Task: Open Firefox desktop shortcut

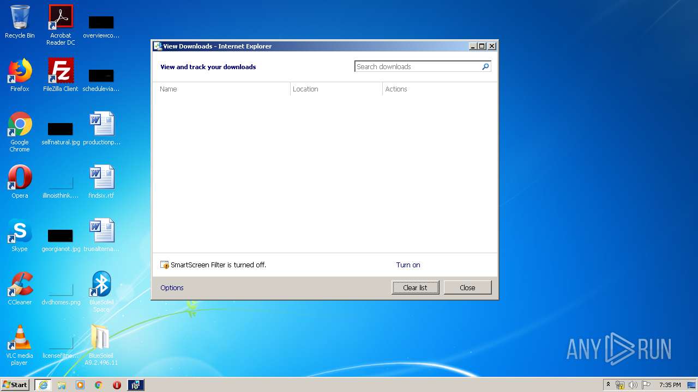Action: [x=20, y=75]
